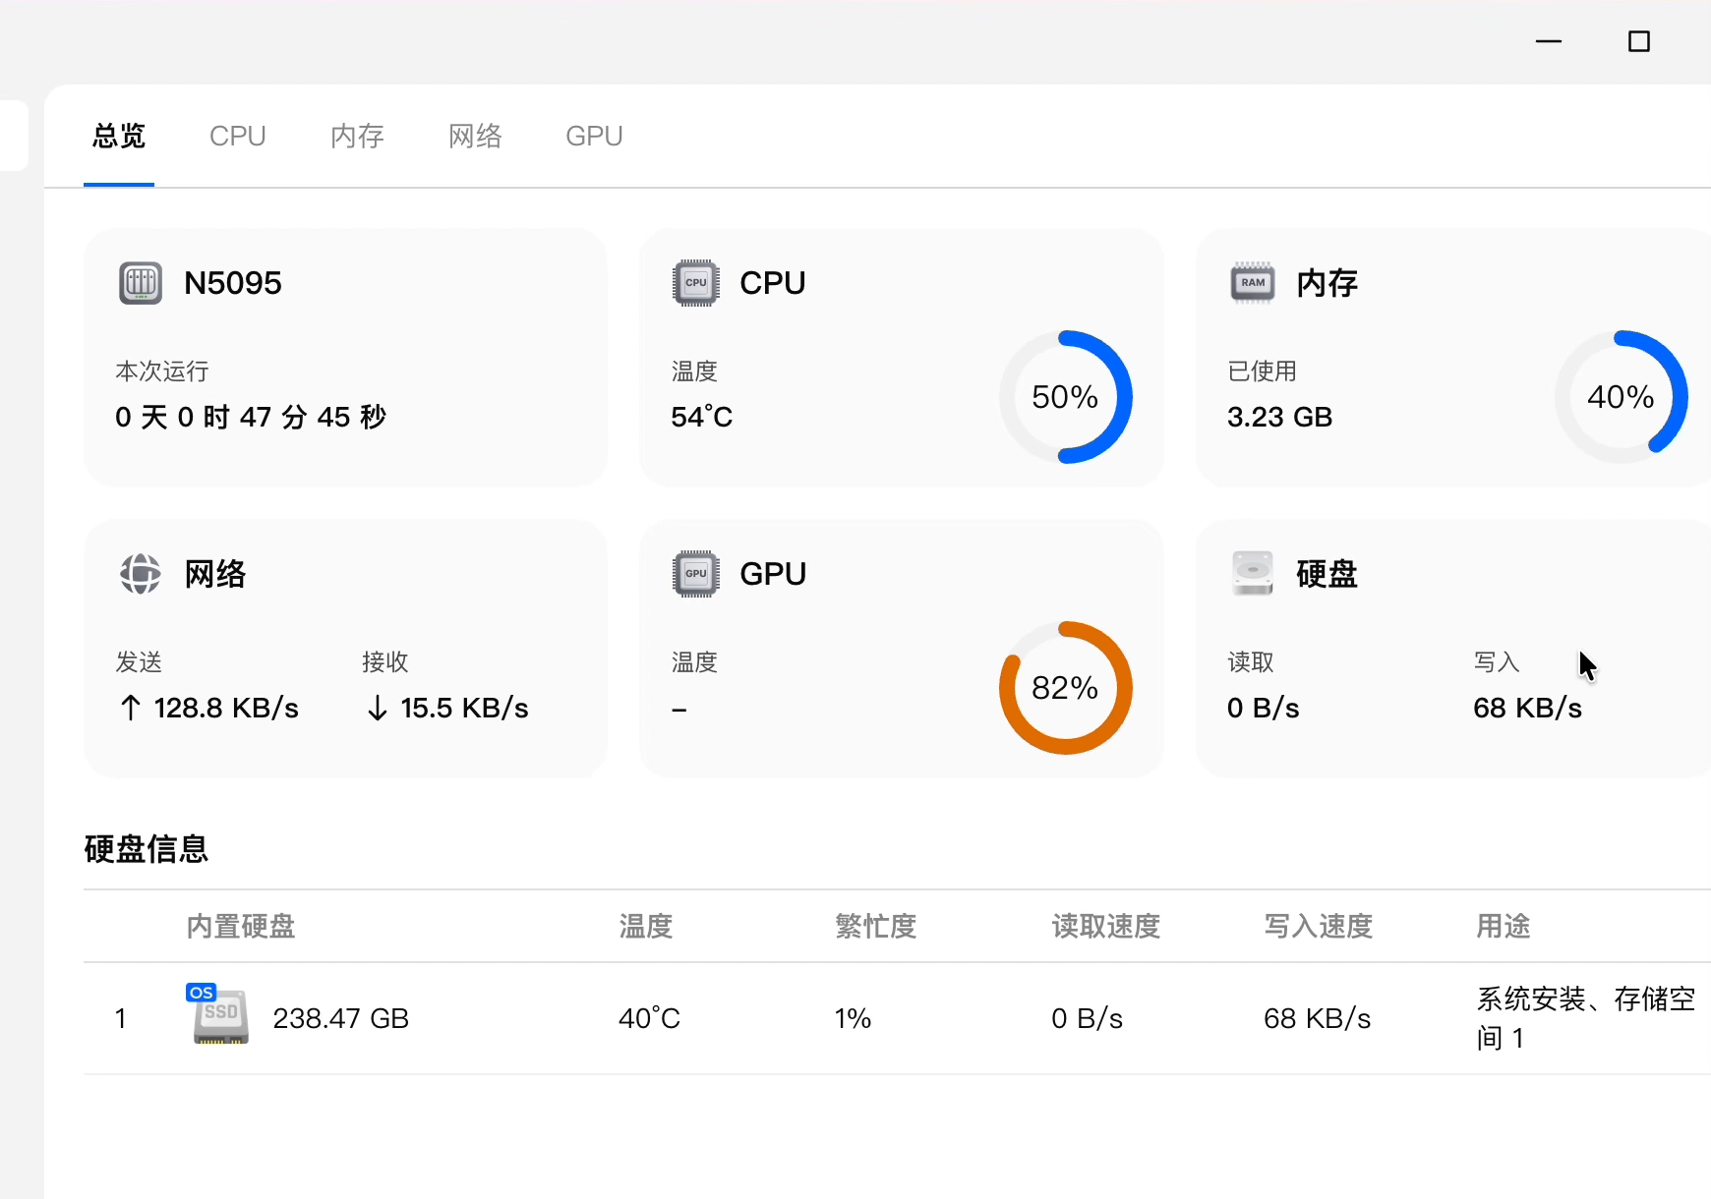
Task: Click the CPU temperature 54°C value
Action: [x=702, y=417]
